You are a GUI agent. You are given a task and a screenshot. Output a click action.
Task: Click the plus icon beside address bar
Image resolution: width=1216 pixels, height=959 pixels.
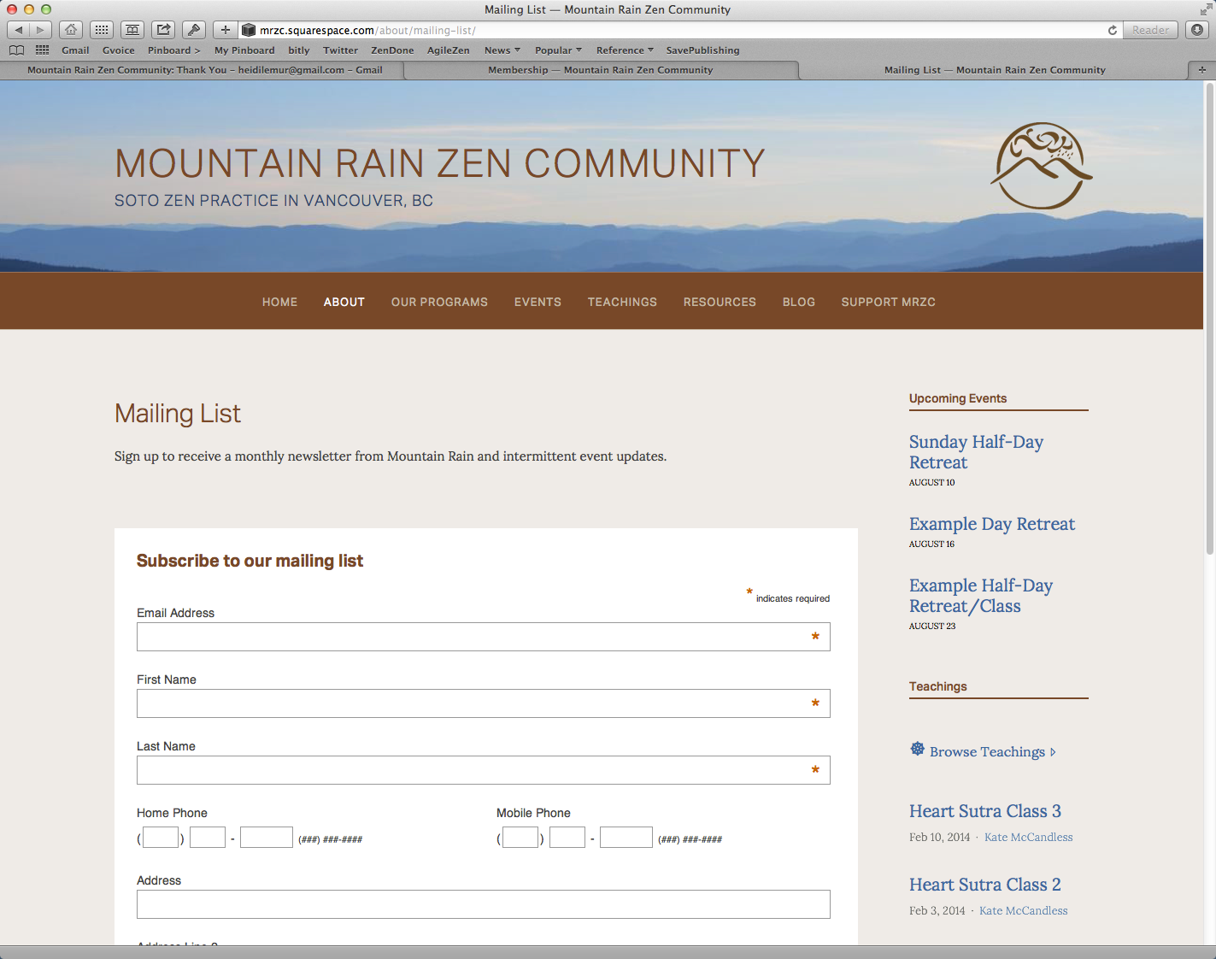(226, 30)
